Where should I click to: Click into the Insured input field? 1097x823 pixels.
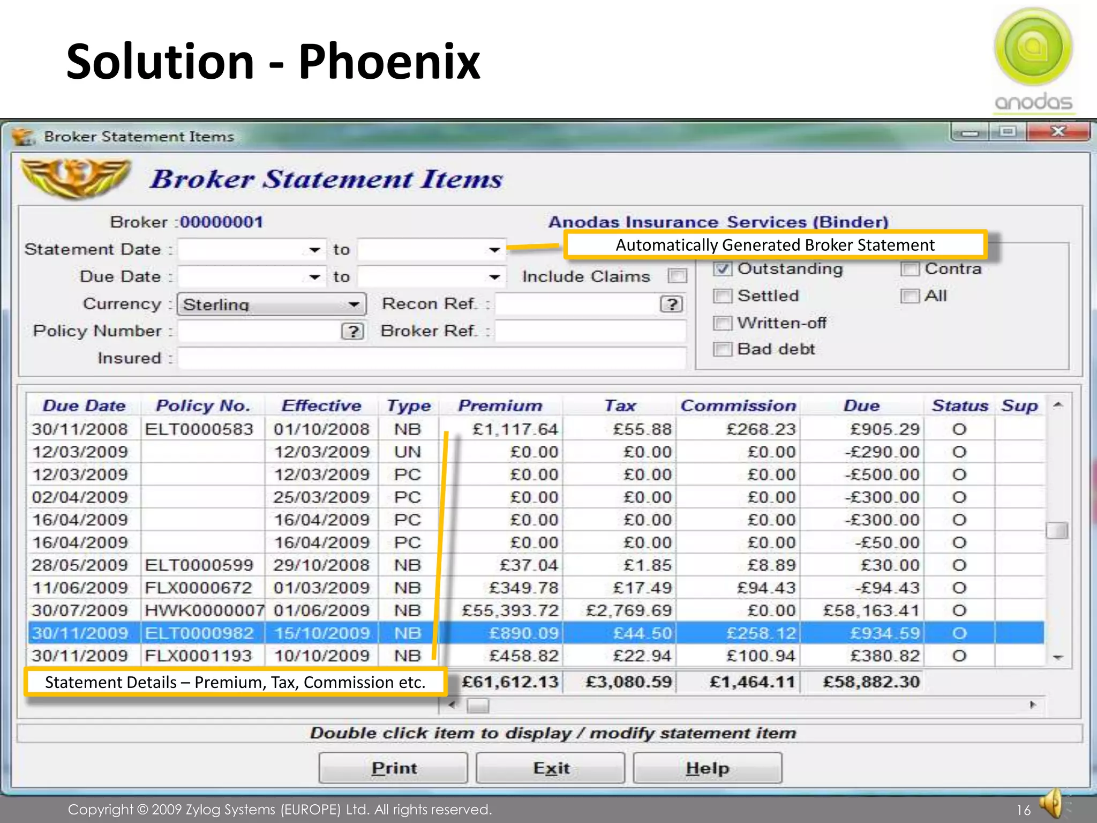pos(432,358)
